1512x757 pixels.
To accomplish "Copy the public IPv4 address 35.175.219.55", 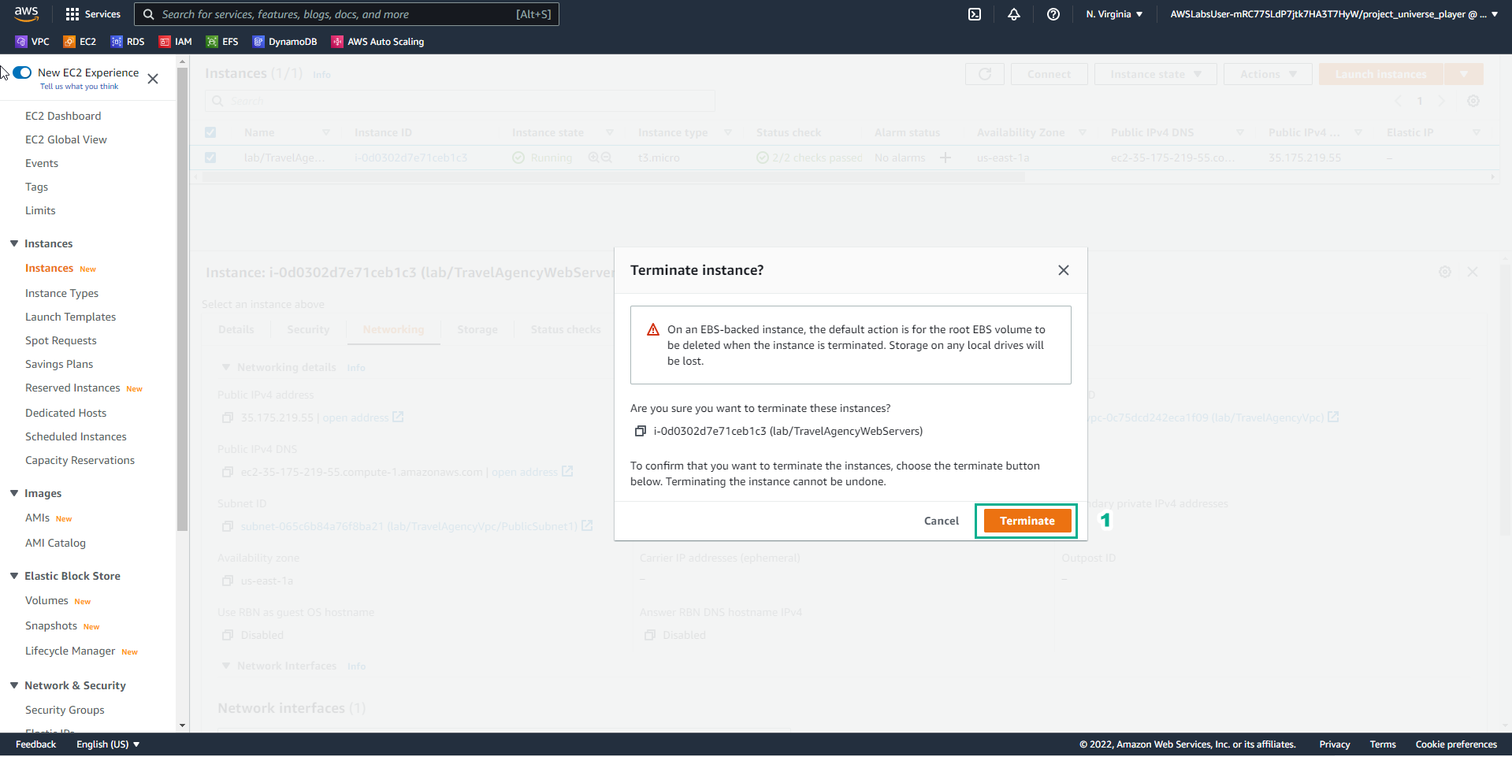I will point(228,417).
